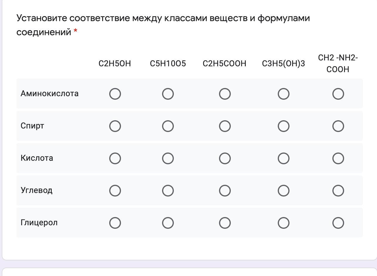Select C2H5OH for Спирт row

pos(115,126)
